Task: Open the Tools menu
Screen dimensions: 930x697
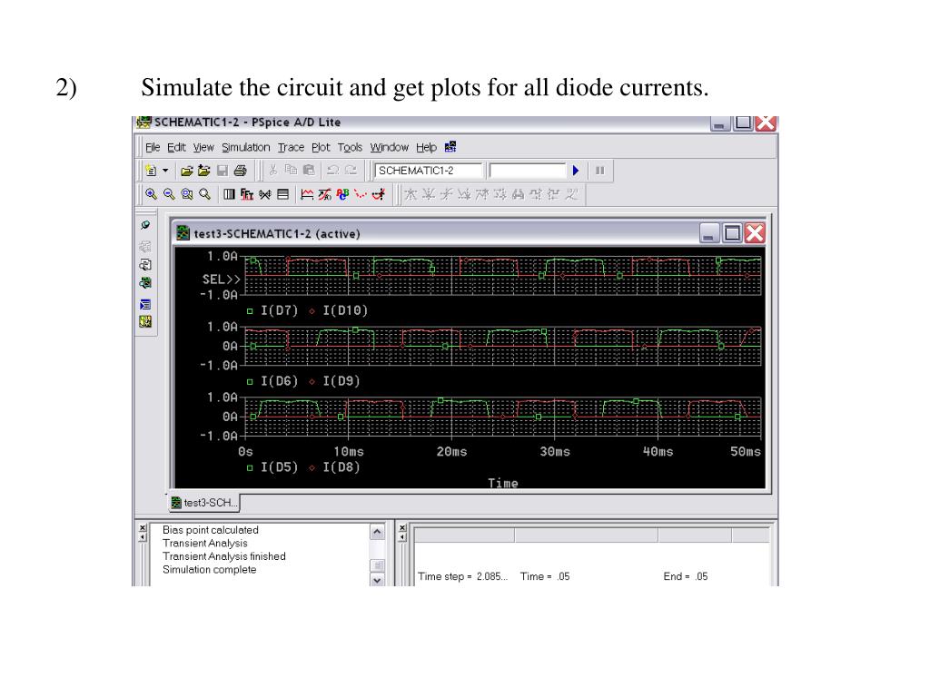Action: tap(350, 148)
